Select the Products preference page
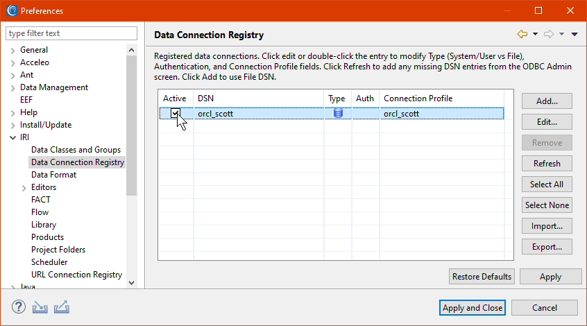This screenshot has width=587, height=326. (48, 237)
